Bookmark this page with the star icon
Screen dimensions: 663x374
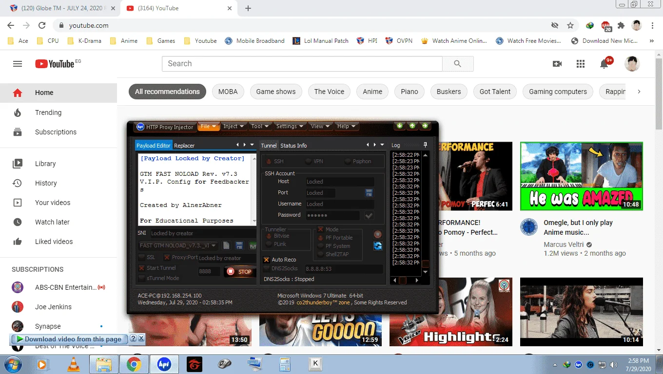[x=570, y=25]
